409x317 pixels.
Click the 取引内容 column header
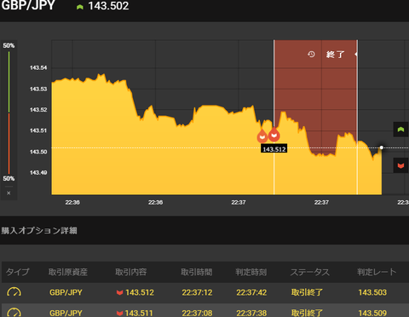[x=131, y=272]
